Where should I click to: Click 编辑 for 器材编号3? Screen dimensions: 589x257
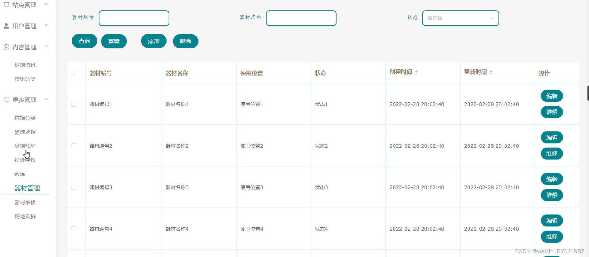(x=552, y=179)
